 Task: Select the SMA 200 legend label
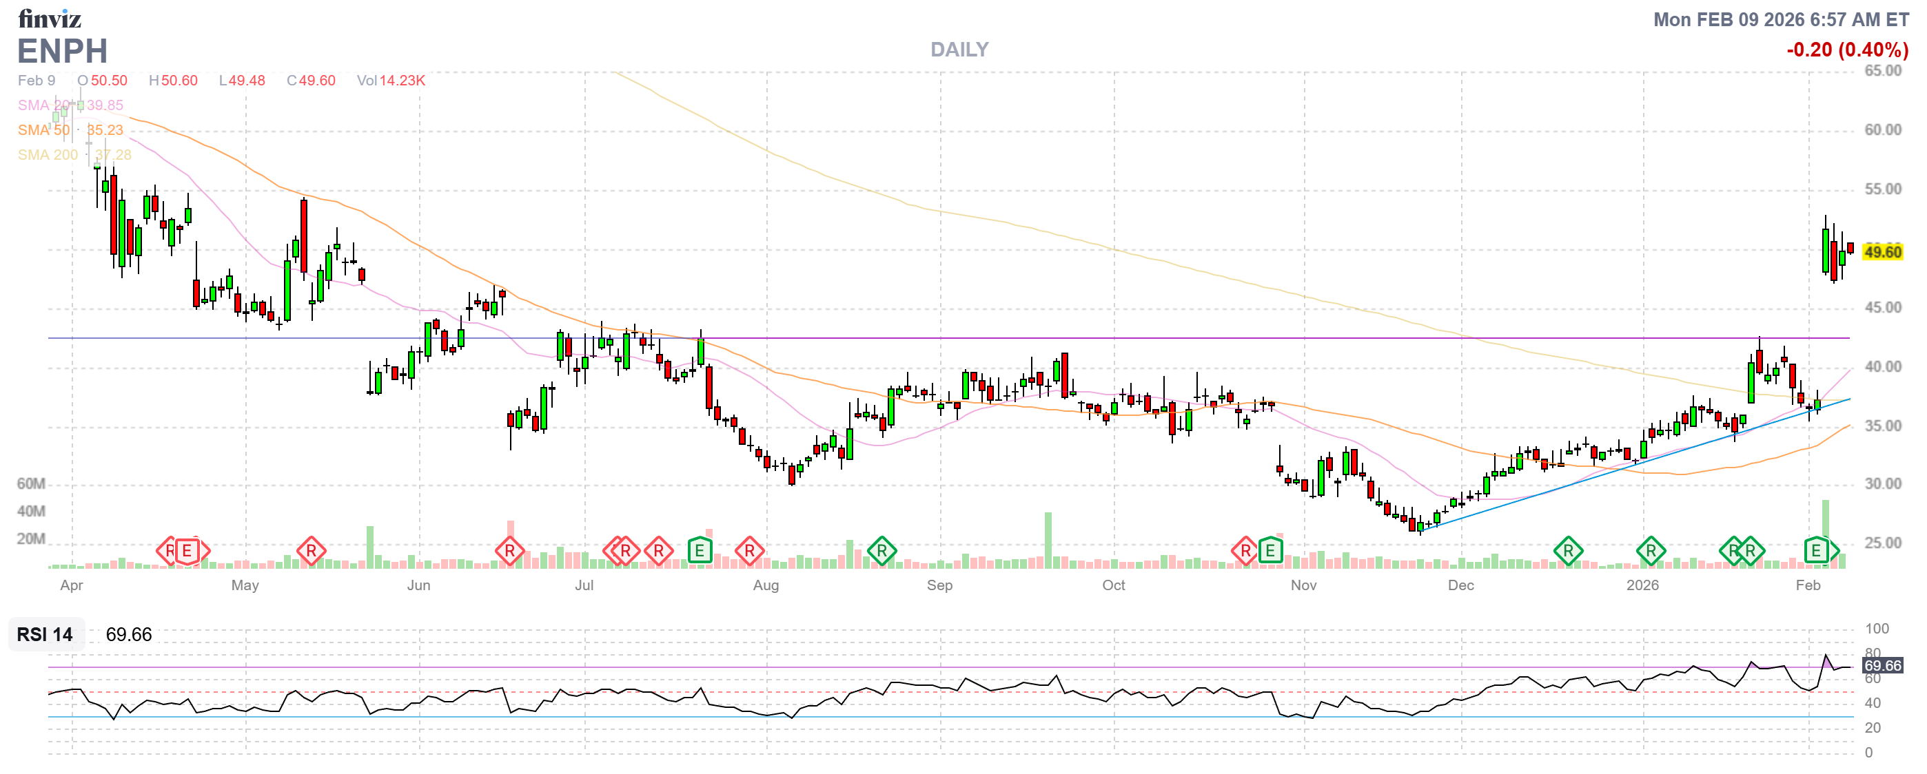[48, 155]
